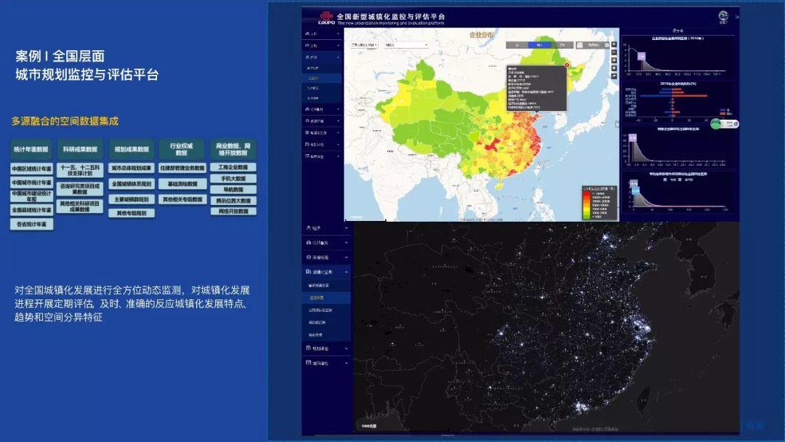
Task: Click the red location marker on the colored map
Action: [x=567, y=65]
